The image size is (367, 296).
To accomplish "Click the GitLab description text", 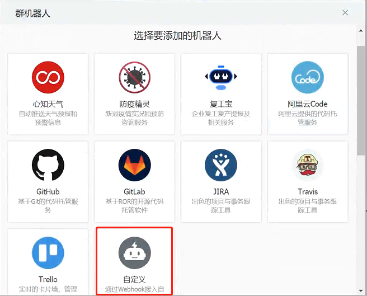I will [x=135, y=206].
